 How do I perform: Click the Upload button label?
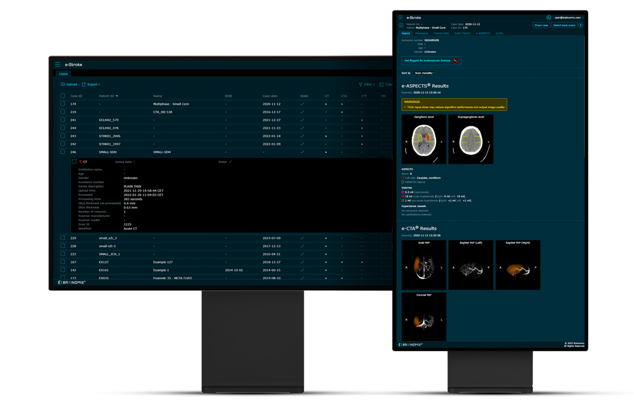72,85
